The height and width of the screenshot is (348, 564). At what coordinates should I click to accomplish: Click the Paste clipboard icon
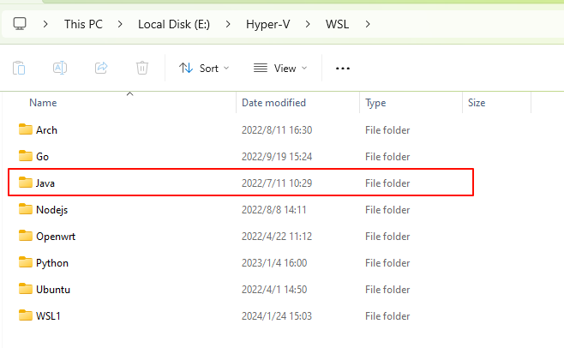19,68
